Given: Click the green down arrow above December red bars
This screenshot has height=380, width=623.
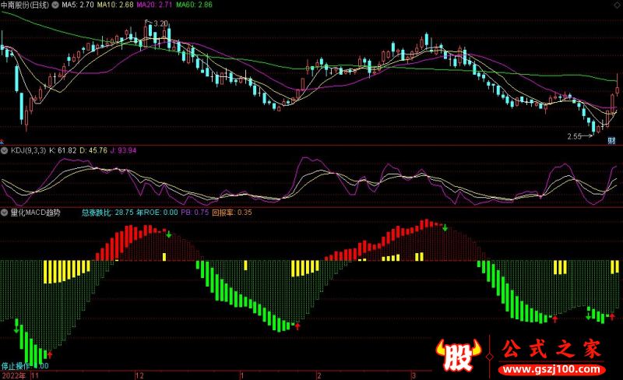Looking at the screenshot, I should pos(168,233).
